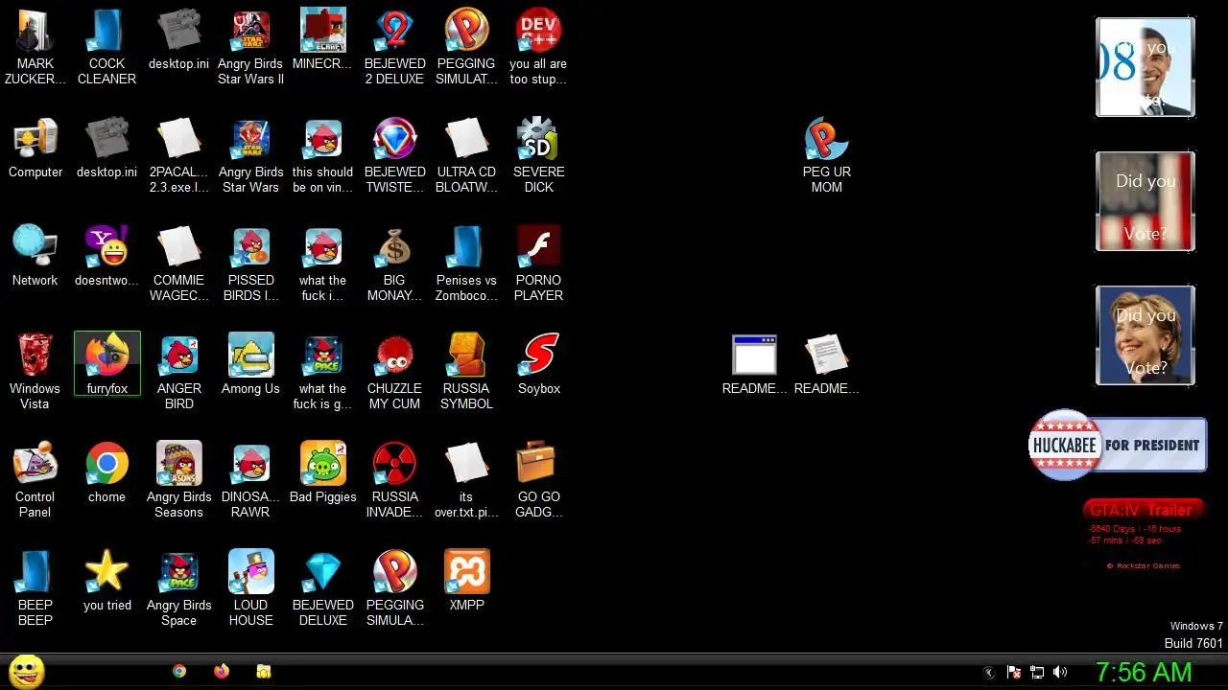Screen dimensions: 1228x690
Task: Click Chrome in the taskbar
Action: (x=179, y=672)
